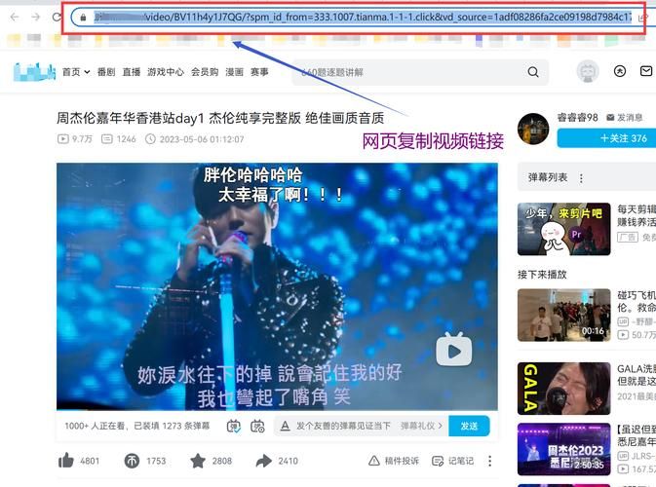Select the video URL in address bar
The width and height of the screenshot is (656, 487).
pyautogui.click(x=363, y=18)
